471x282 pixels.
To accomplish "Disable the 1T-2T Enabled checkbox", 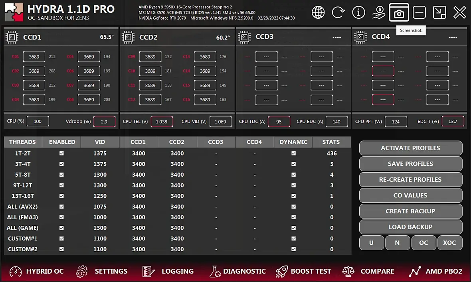I will (x=61, y=153).
